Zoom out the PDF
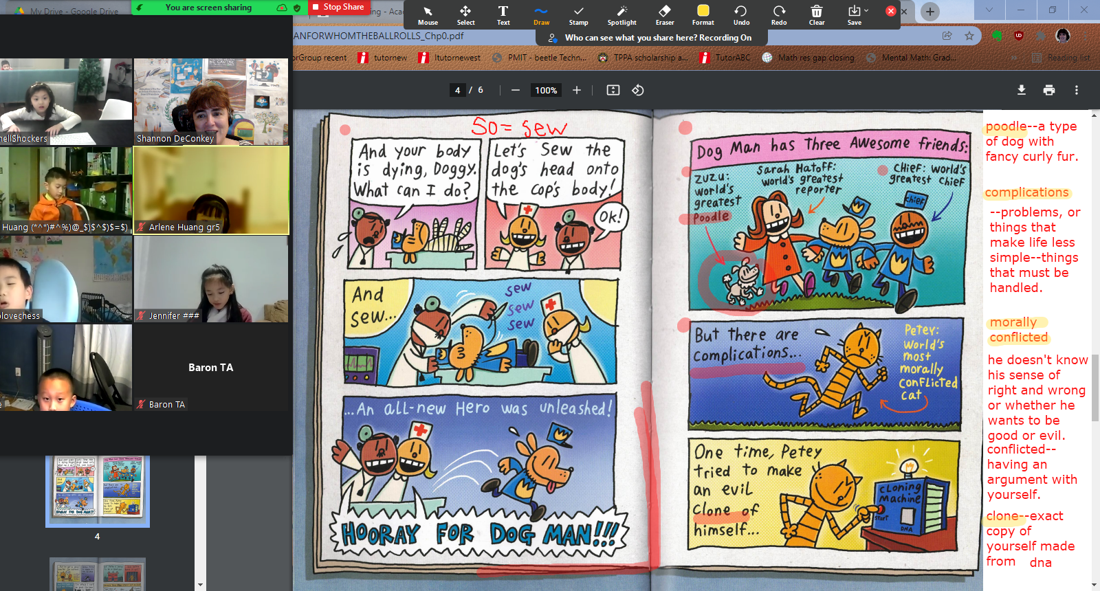Screen dimensions: 1100x591 [516, 90]
